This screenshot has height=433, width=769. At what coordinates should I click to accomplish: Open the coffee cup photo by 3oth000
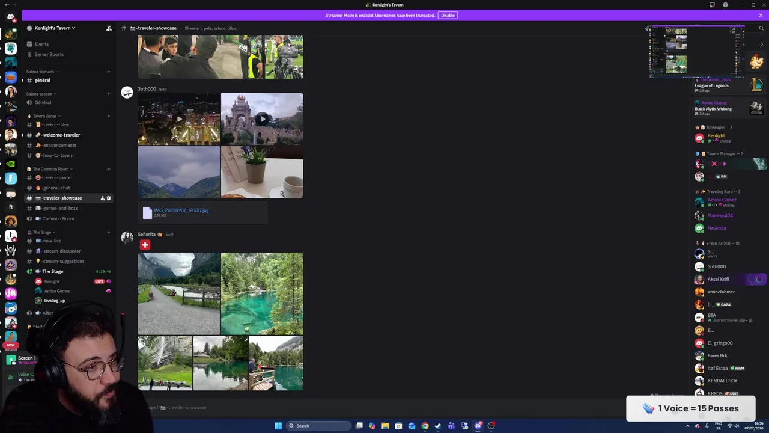pos(262,173)
